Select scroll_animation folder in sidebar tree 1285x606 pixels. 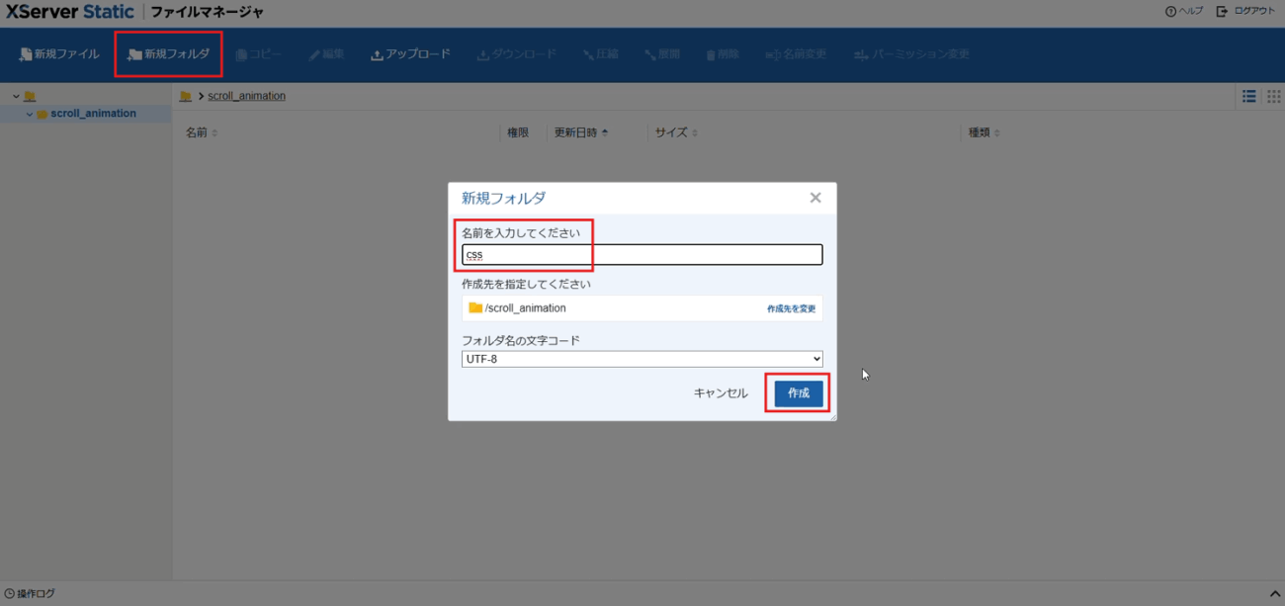pos(93,114)
